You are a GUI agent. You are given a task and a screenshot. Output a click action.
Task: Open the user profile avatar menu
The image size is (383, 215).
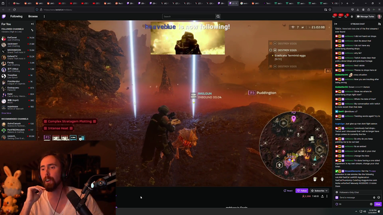379,16
